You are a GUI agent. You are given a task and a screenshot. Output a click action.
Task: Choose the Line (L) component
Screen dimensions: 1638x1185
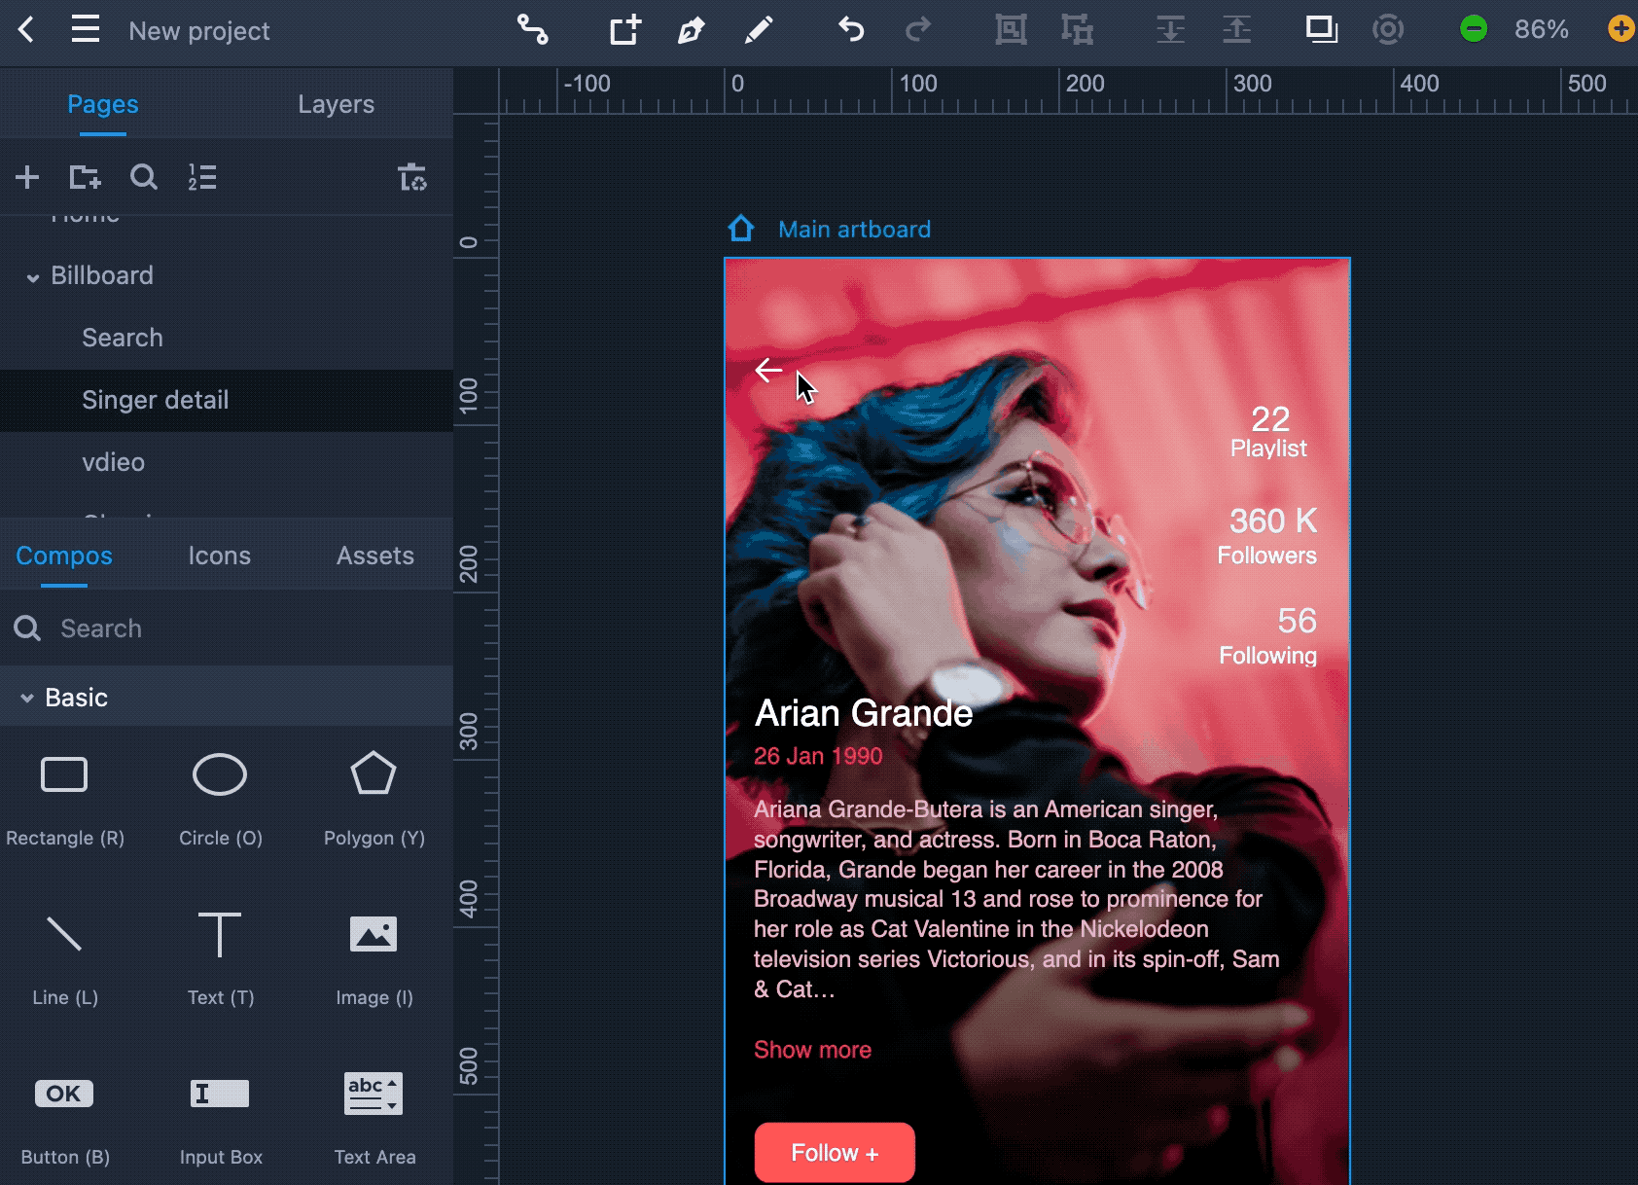[65, 959]
